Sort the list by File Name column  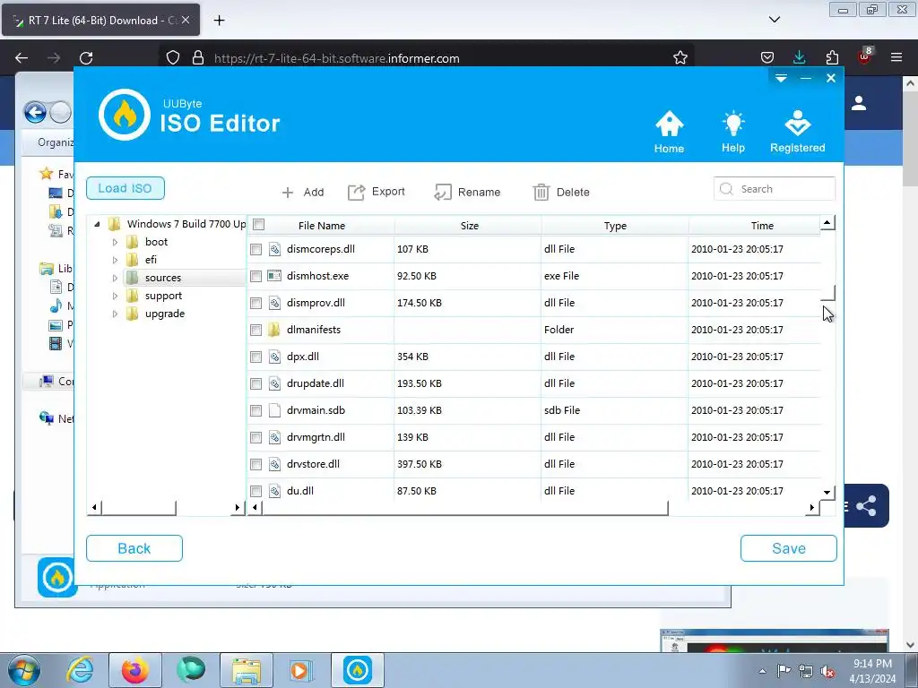click(322, 226)
